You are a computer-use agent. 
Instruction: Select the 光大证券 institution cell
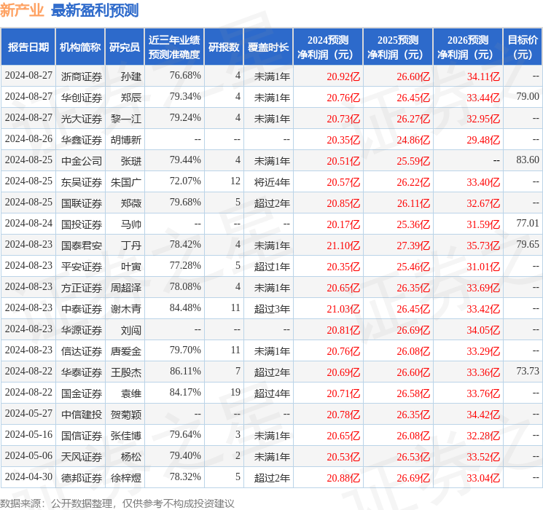click(82, 119)
